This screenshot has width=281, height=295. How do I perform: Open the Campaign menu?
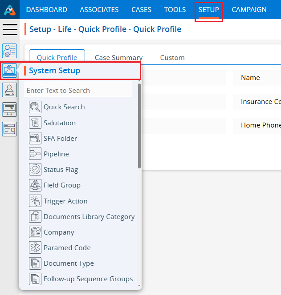pyautogui.click(x=249, y=10)
